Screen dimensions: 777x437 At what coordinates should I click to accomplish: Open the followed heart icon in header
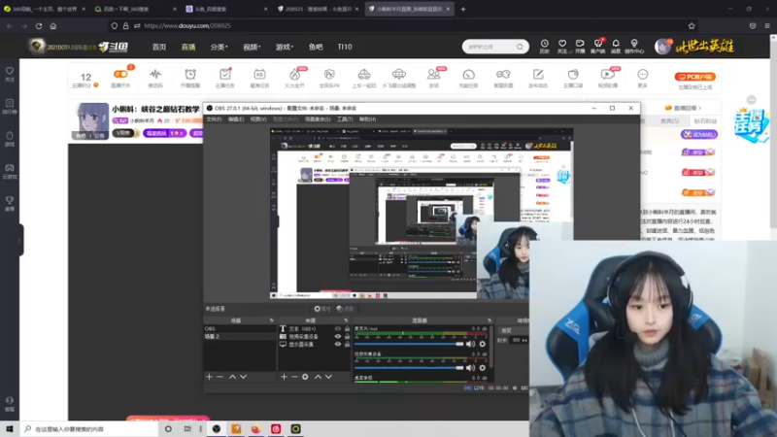pos(562,44)
